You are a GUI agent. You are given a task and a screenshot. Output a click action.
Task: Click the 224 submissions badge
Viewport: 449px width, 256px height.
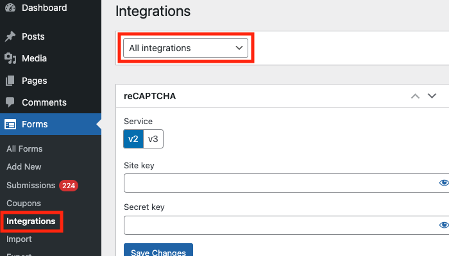(69, 186)
